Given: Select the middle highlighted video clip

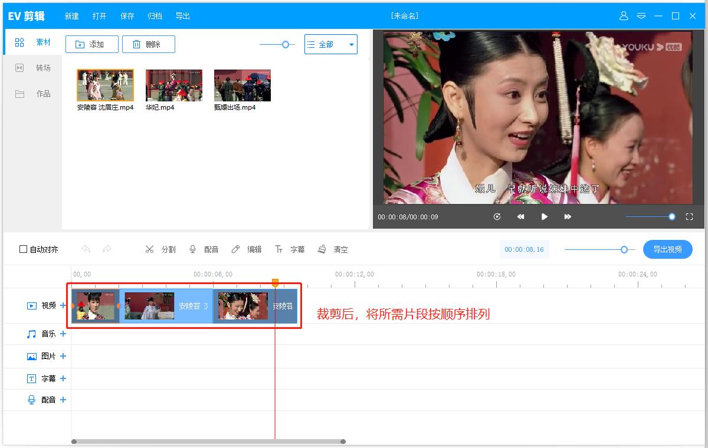Looking at the screenshot, I should (x=166, y=306).
